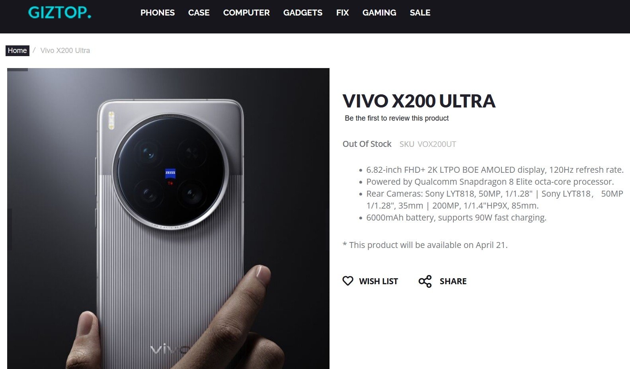
Task: Click 'Be the first to review' link
Action: [397, 118]
